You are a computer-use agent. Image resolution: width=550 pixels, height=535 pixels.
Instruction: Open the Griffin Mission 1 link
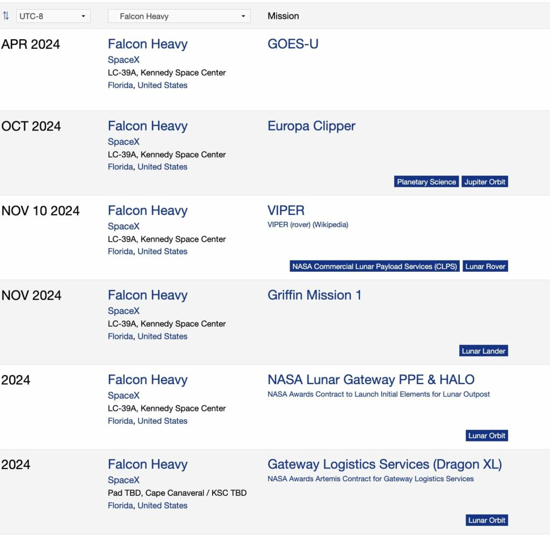pyautogui.click(x=314, y=295)
